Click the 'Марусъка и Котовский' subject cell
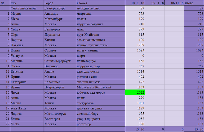 (100, 87)
